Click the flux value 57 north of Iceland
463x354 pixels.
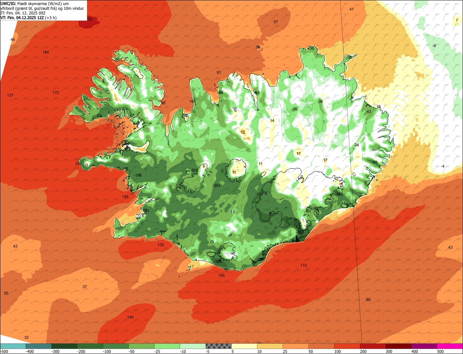click(276, 22)
